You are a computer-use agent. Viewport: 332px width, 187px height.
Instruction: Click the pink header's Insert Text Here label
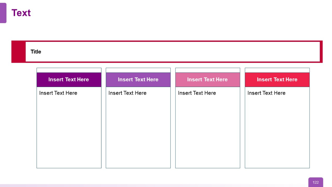[x=208, y=79]
